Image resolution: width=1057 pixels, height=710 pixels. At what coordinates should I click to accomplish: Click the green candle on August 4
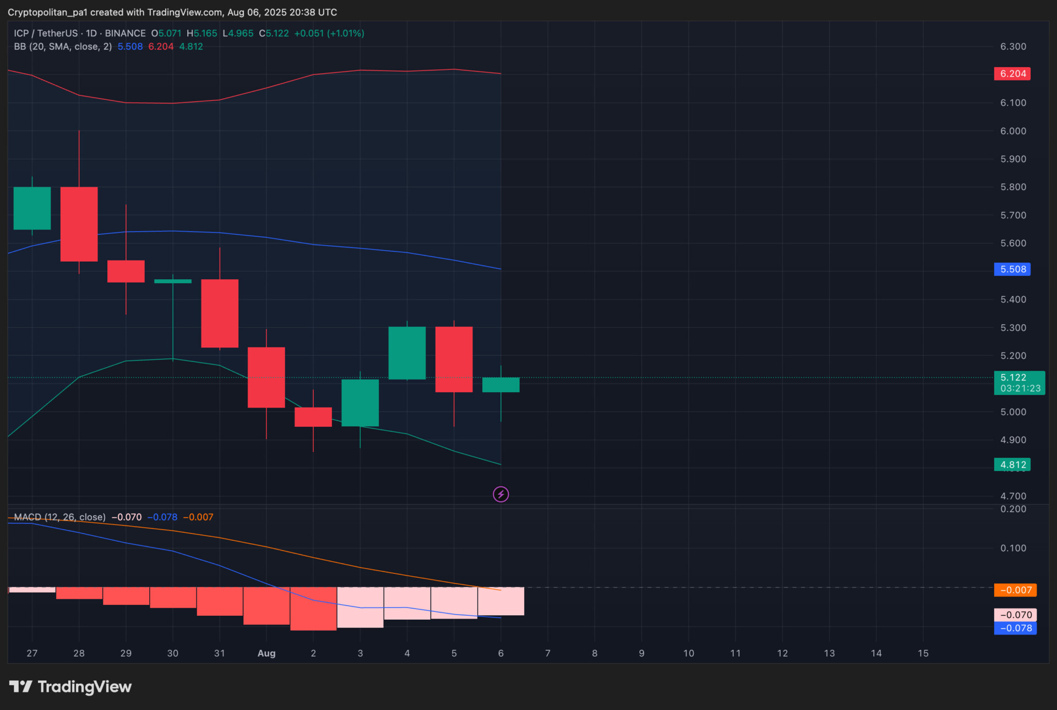(407, 353)
